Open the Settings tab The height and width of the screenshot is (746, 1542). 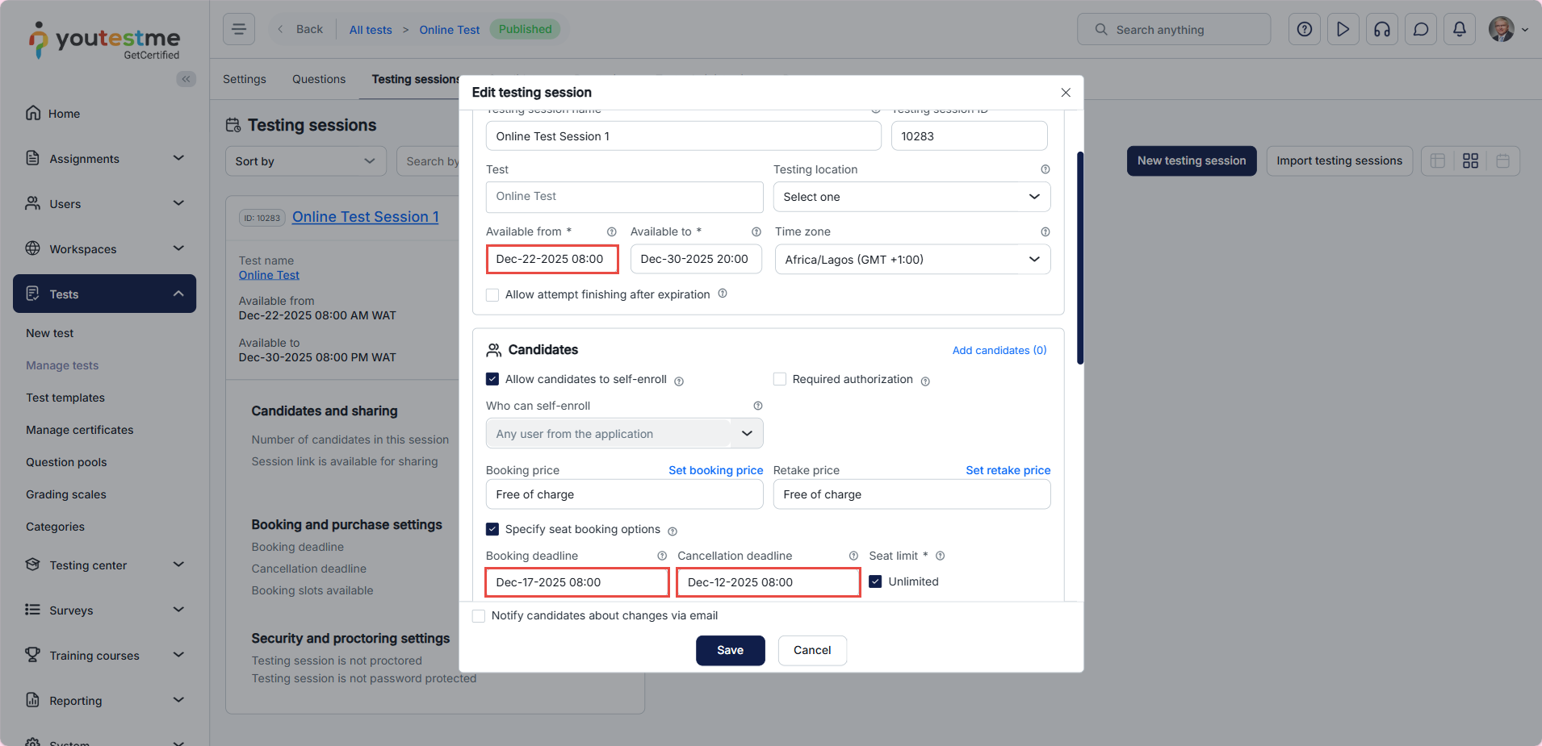tap(244, 79)
